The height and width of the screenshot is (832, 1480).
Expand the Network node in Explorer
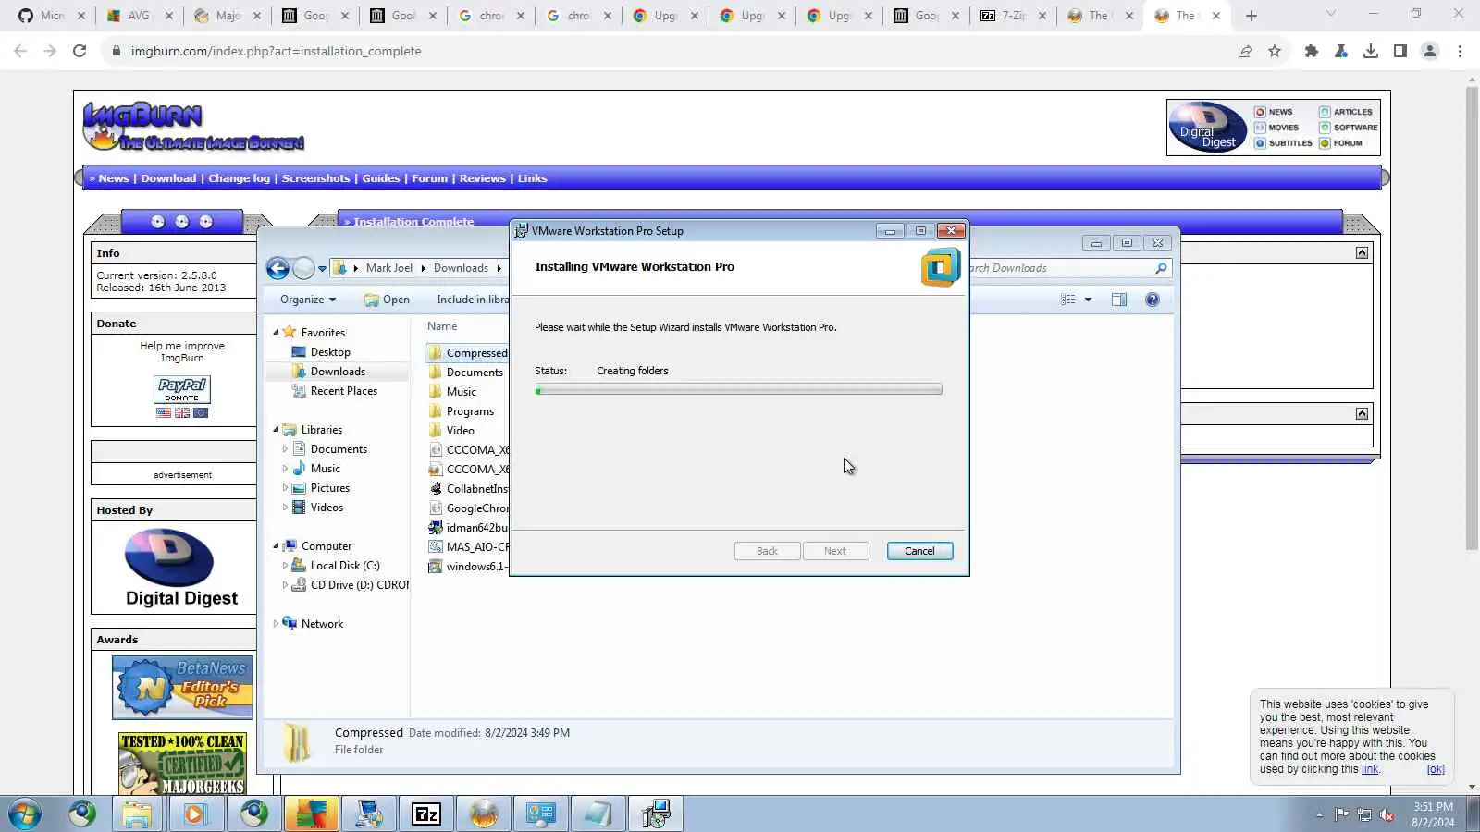coord(276,624)
